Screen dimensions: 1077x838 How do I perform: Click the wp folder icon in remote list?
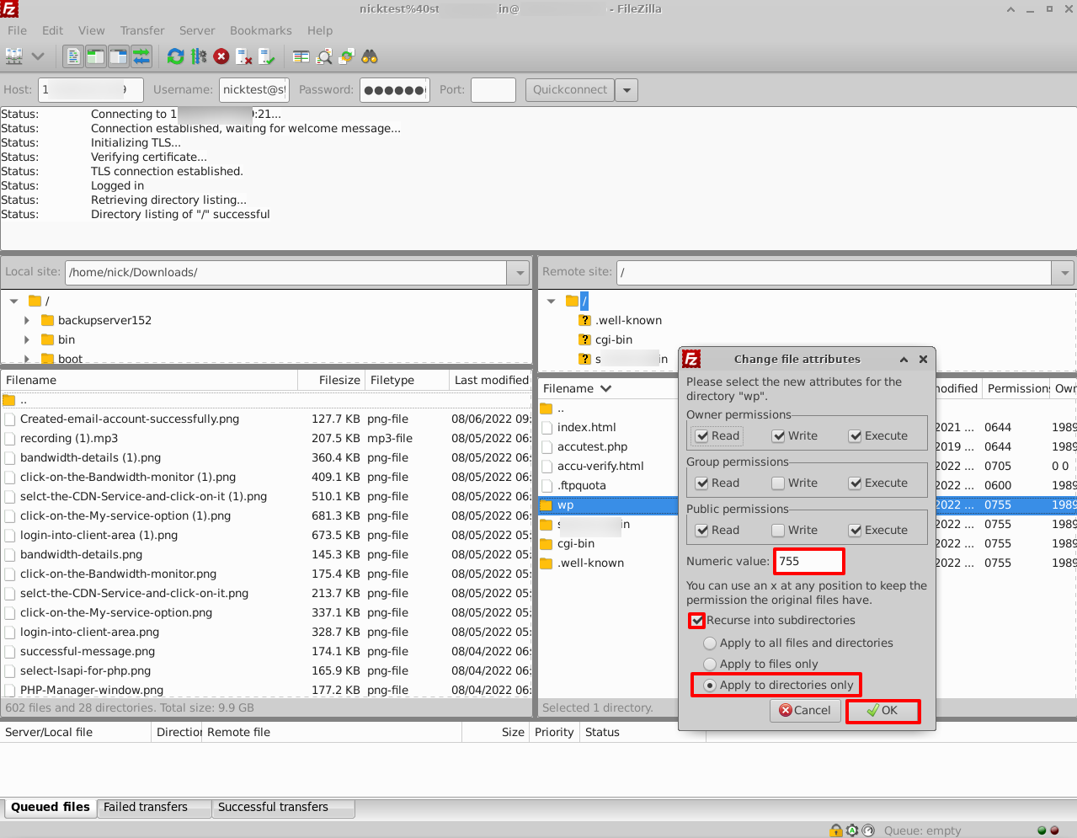click(x=546, y=505)
